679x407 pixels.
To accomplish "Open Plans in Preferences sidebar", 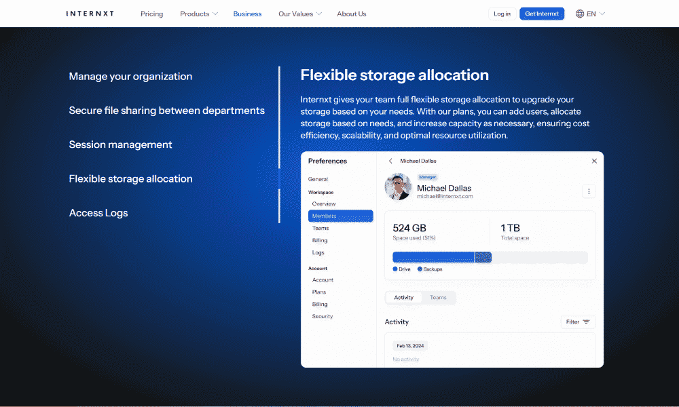I will (x=318, y=292).
